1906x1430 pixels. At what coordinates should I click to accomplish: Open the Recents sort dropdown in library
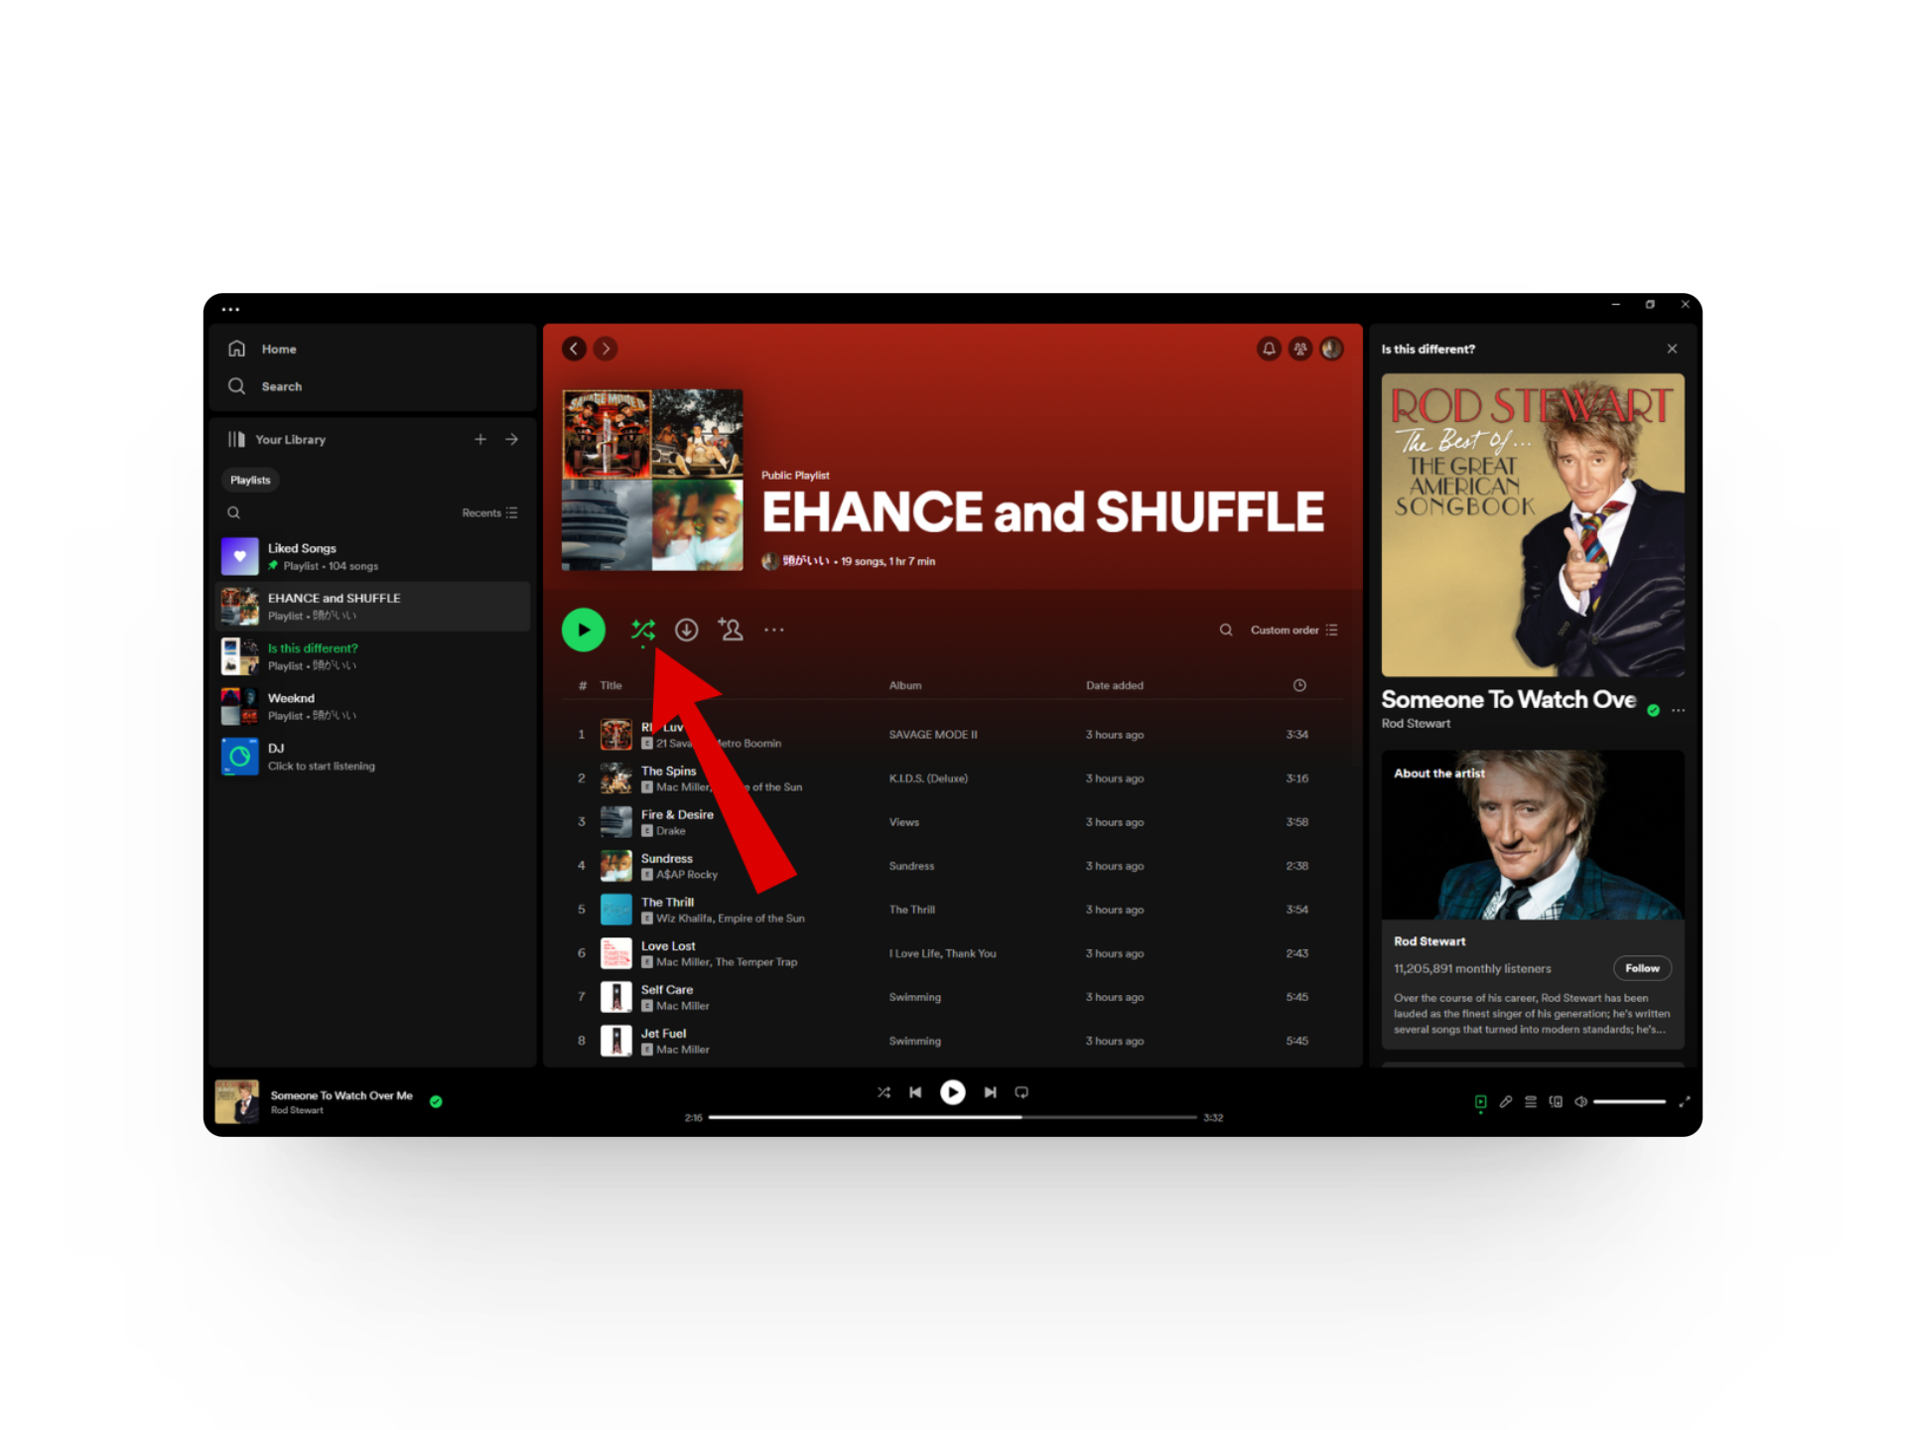click(489, 513)
